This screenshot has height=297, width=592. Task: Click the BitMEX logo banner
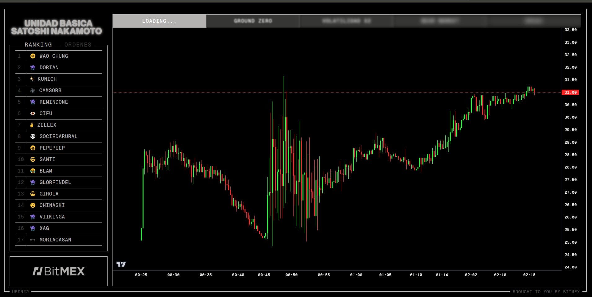pyautogui.click(x=59, y=271)
